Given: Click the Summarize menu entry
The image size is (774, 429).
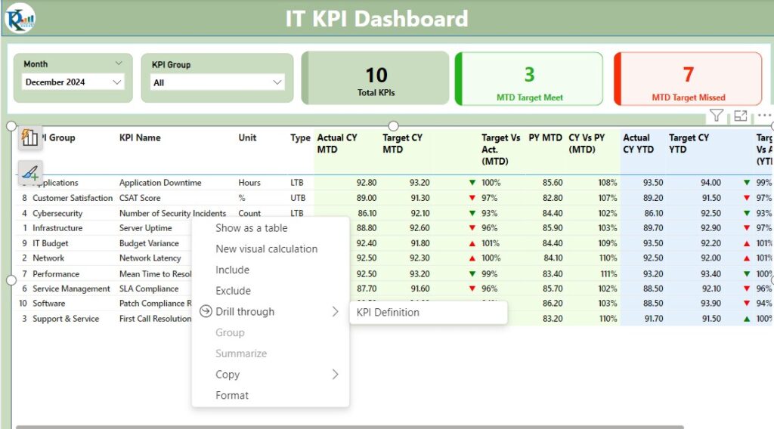Looking at the screenshot, I should pyautogui.click(x=241, y=353).
